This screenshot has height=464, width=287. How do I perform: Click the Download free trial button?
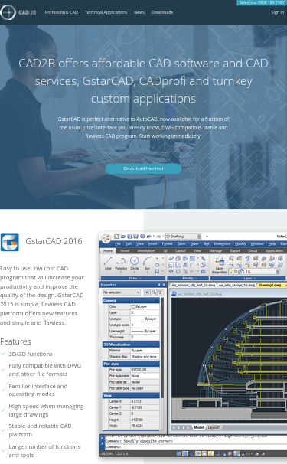[x=144, y=168]
